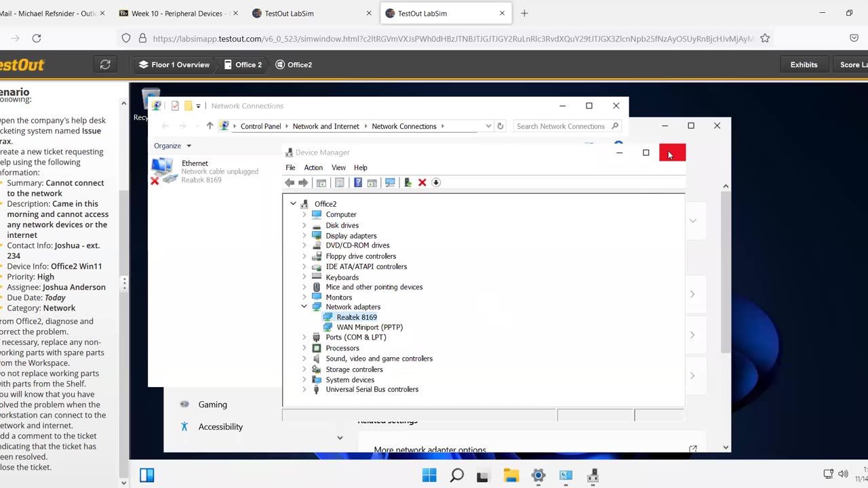Click the Settings window vertical scrollbar
868x488 pixels.
(726, 271)
